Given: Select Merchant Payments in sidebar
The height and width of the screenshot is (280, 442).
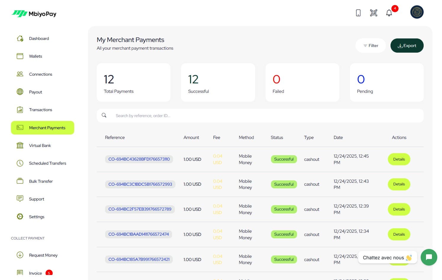Looking at the screenshot, I should coord(43,128).
